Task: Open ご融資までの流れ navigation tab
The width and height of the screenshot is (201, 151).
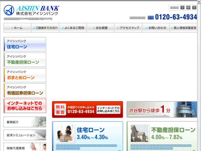Action: 45,28
